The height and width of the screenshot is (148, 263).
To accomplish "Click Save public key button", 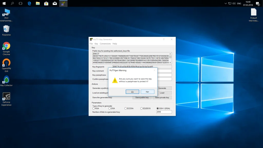I will [x=142, y=97].
